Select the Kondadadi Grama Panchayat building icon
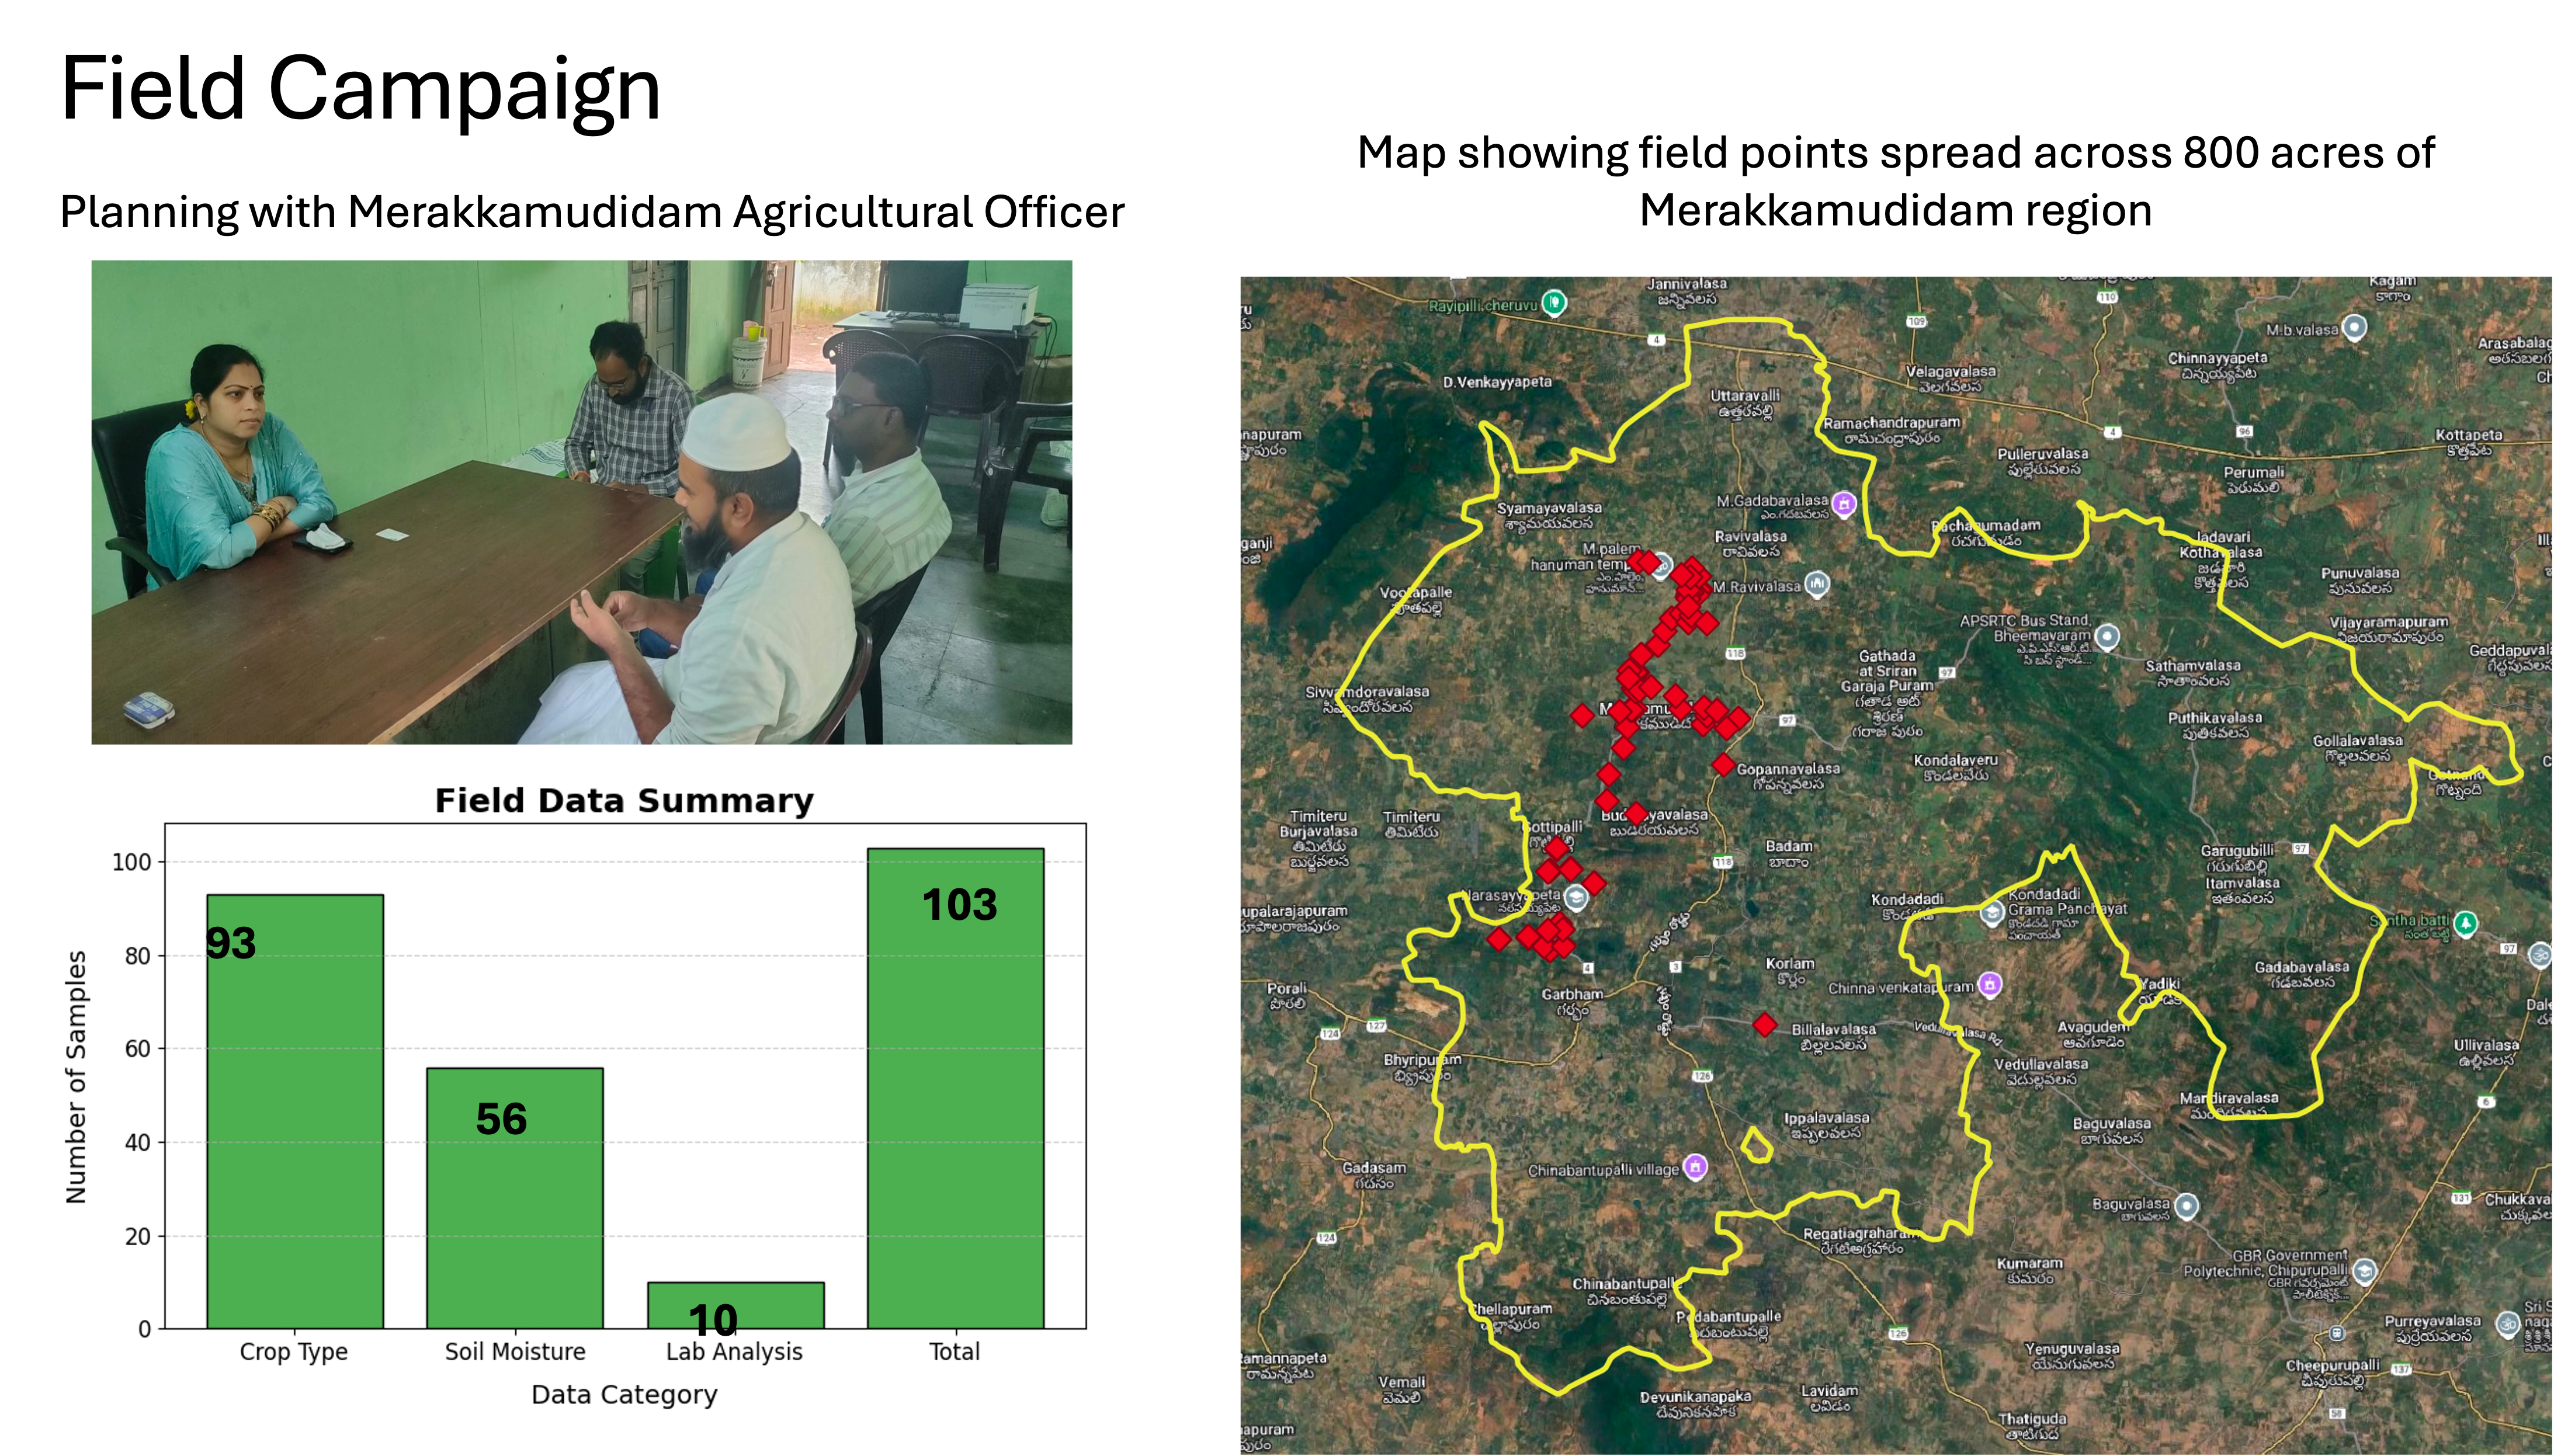The width and height of the screenshot is (2554, 1456). click(x=1992, y=911)
